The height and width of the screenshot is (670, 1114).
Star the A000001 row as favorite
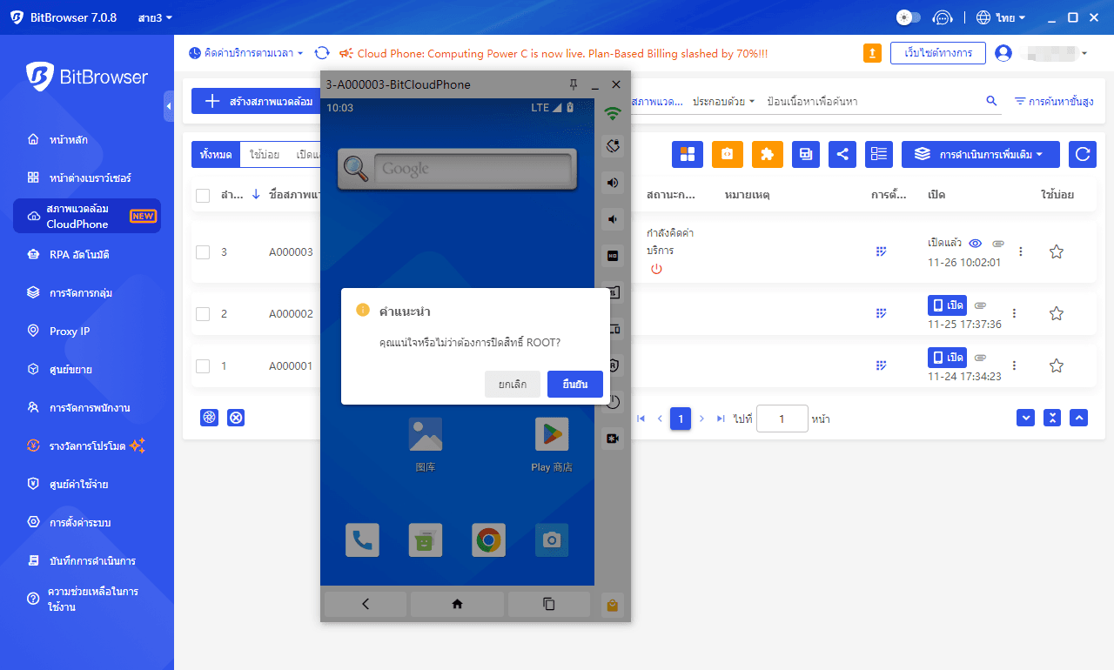[1056, 365]
